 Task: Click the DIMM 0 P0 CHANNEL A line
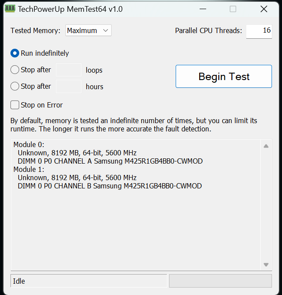(110, 161)
